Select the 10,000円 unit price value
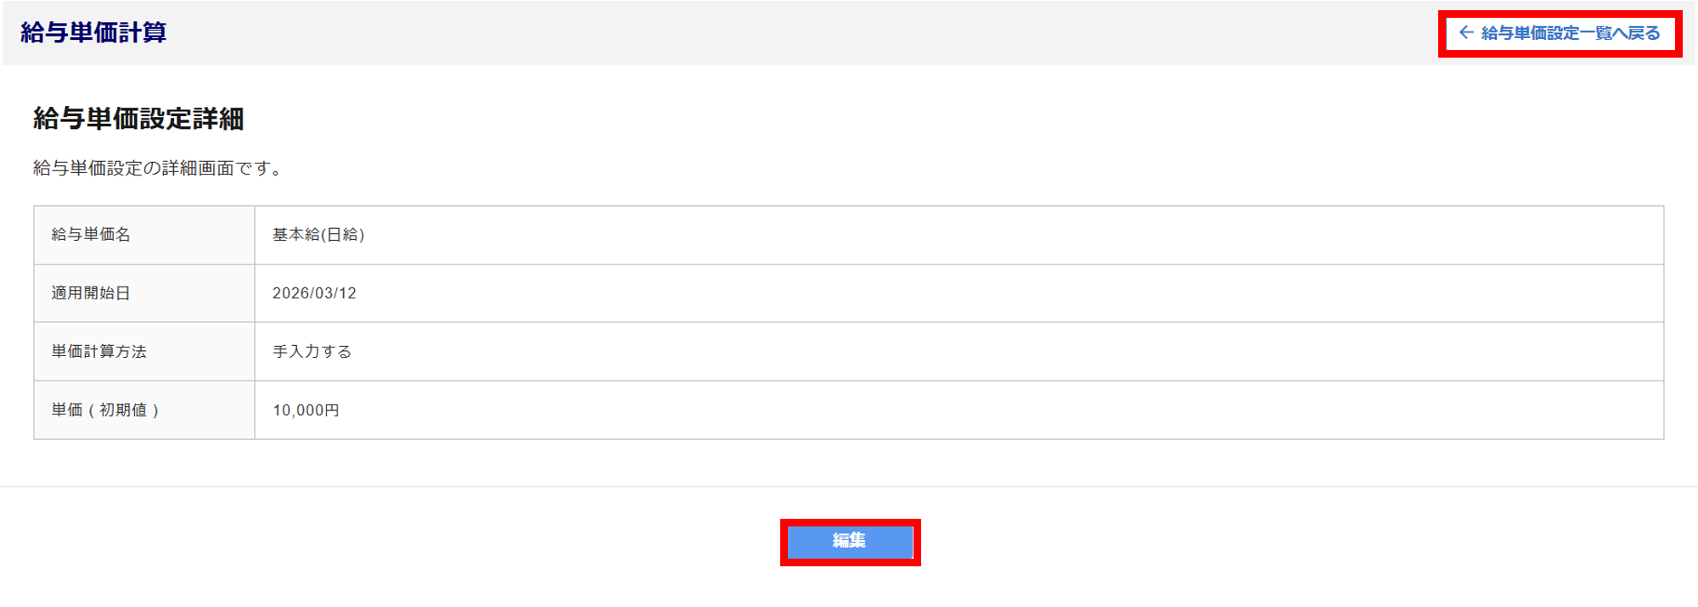Image resolution: width=1698 pixels, height=607 pixels. tap(306, 410)
